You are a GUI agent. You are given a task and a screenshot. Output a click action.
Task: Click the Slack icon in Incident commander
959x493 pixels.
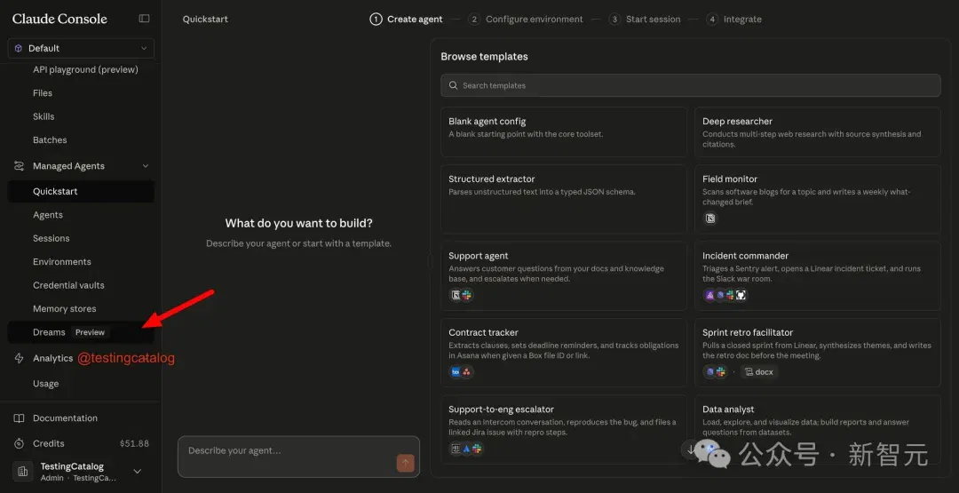pos(730,296)
